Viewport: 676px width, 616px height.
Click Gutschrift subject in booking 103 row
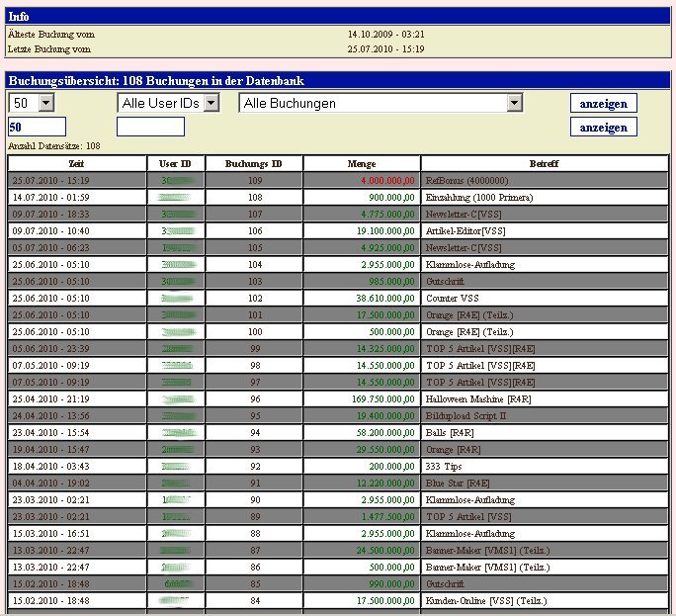click(445, 281)
